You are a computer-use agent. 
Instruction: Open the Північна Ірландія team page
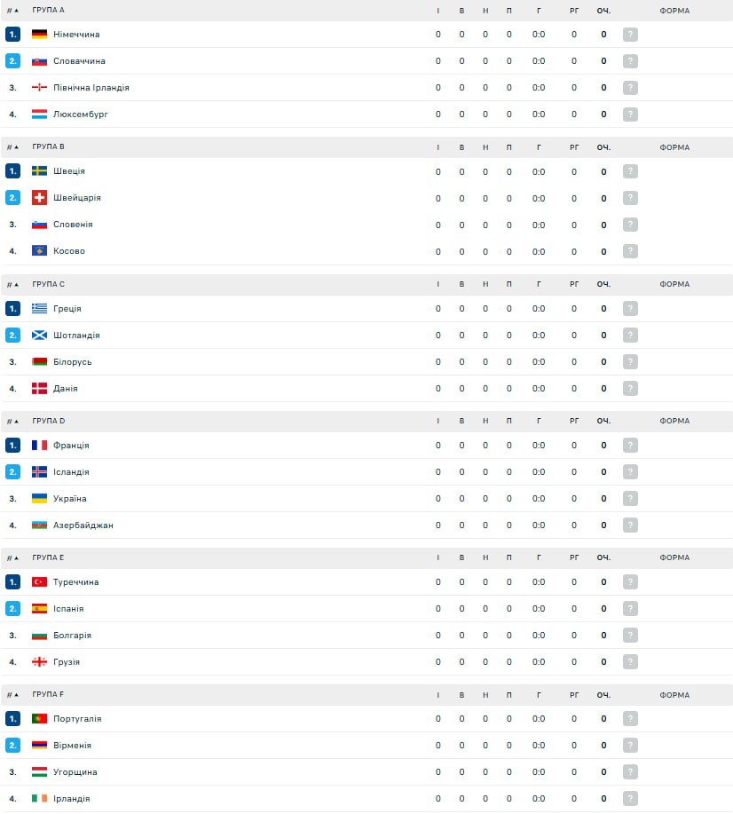[x=91, y=88]
